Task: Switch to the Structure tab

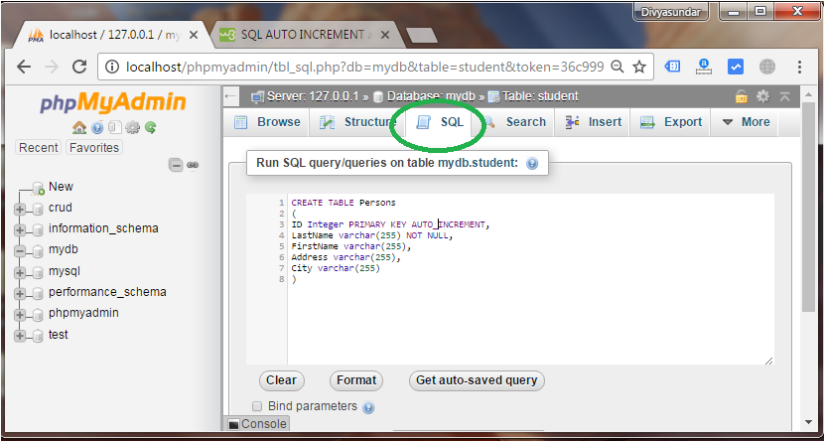Action: (356, 122)
